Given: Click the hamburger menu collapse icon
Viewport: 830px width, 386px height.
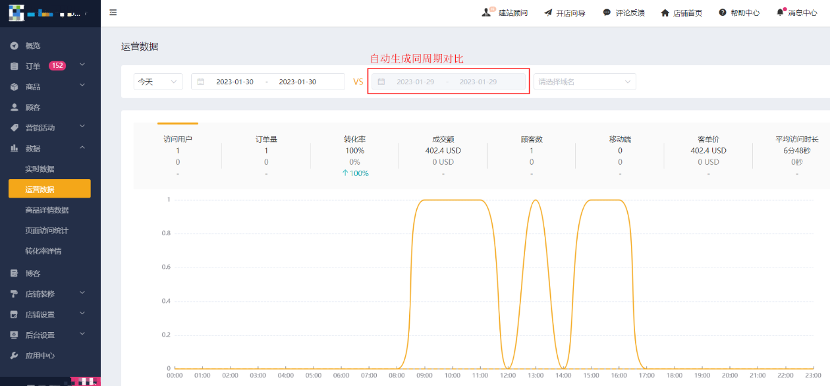Looking at the screenshot, I should [113, 13].
